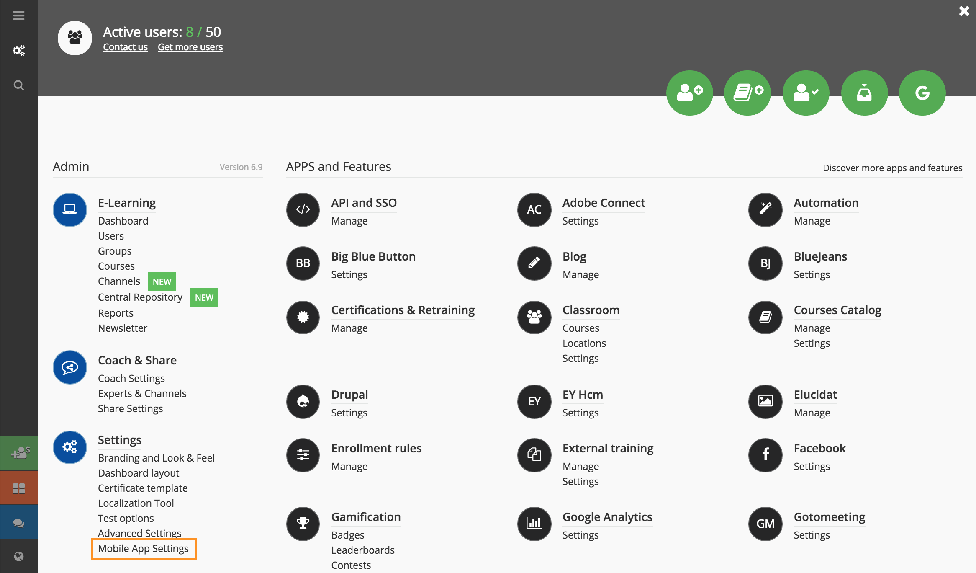The width and height of the screenshot is (976, 573).
Task: Click the Gamification trophy icon
Action: (303, 524)
